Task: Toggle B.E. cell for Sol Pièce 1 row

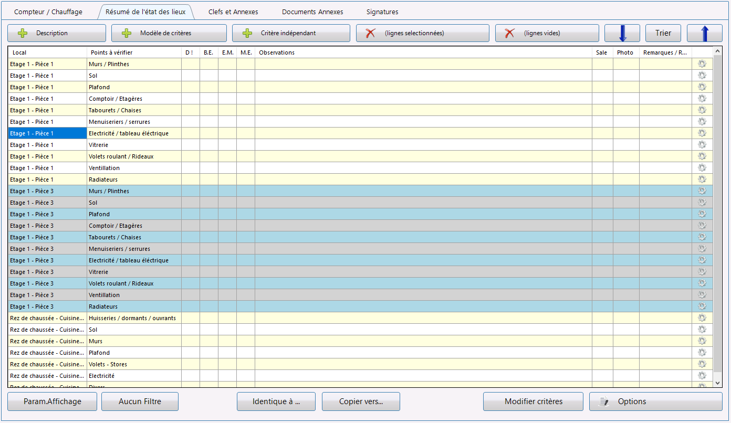Action: [x=208, y=76]
